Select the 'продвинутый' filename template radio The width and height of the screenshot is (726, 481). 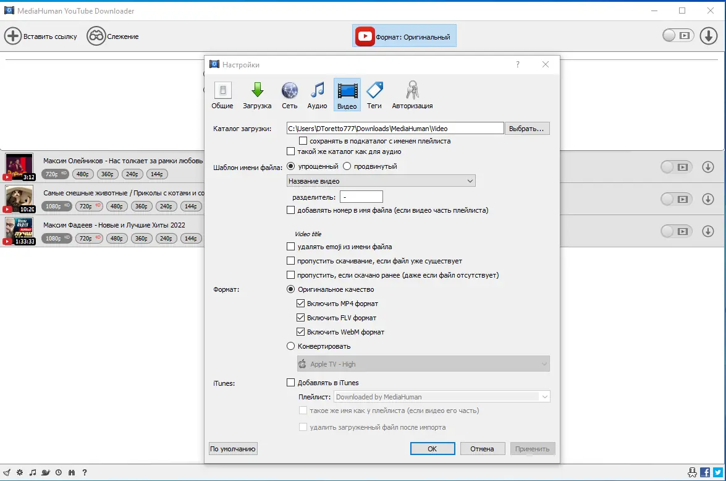347,166
